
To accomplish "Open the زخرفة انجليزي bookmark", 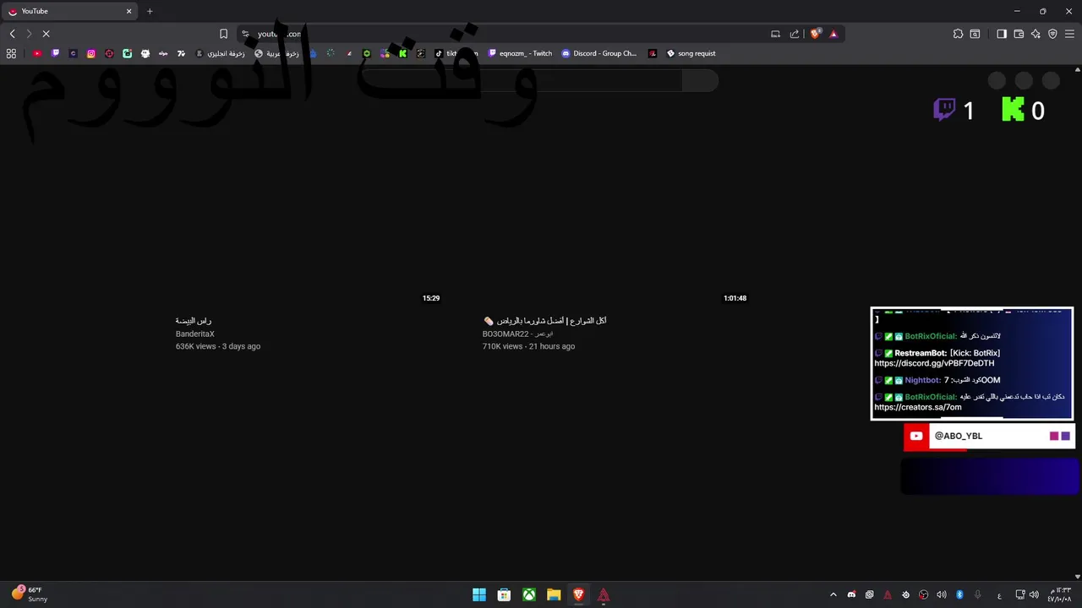I will tap(220, 53).
